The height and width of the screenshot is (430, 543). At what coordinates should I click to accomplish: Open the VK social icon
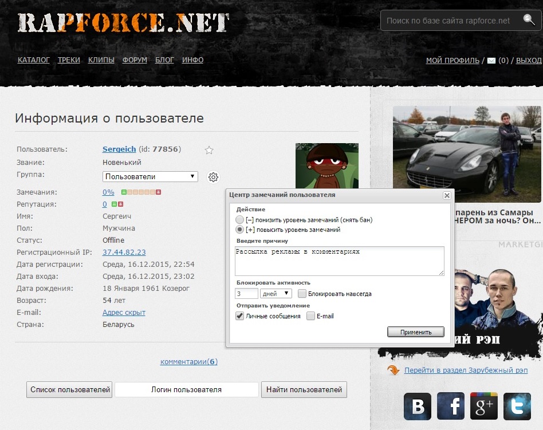[418, 407]
